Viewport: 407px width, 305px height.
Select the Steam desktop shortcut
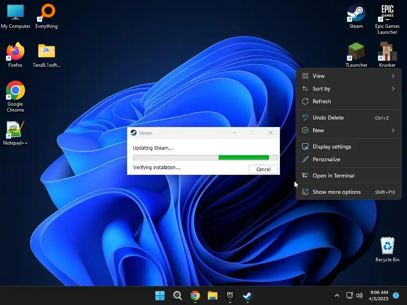click(x=356, y=16)
